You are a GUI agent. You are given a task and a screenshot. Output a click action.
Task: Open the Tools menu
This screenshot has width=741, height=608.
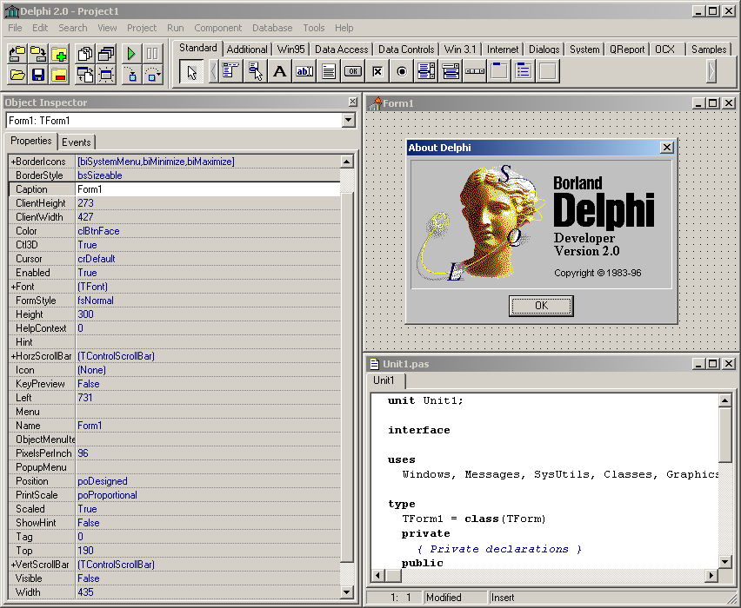click(314, 28)
